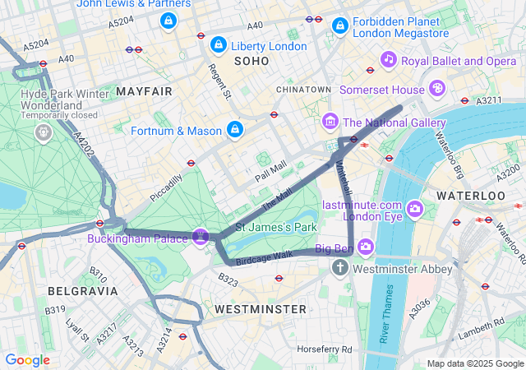Click the Underground station icon on Piccadilly
526x370 pixels.
(x=191, y=163)
